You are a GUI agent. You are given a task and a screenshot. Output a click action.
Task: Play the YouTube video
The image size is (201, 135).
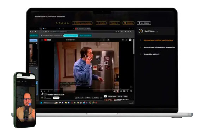42,91
